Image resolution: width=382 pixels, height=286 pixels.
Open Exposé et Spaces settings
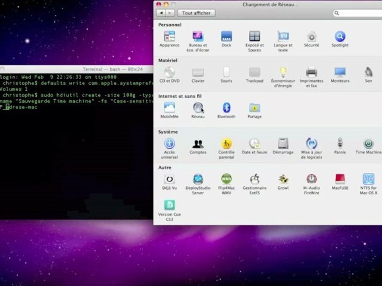pos(255,41)
